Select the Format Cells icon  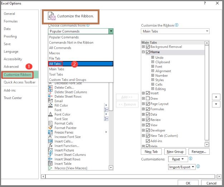click(50, 123)
